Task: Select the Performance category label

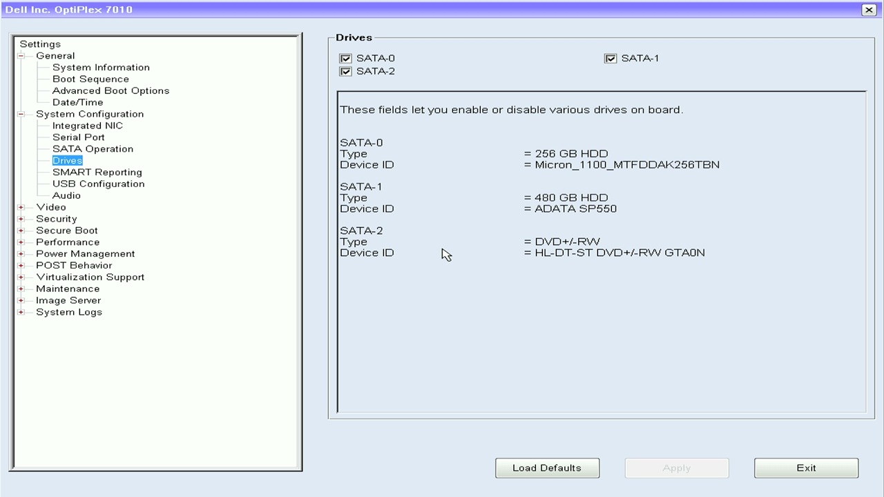Action: (68, 242)
